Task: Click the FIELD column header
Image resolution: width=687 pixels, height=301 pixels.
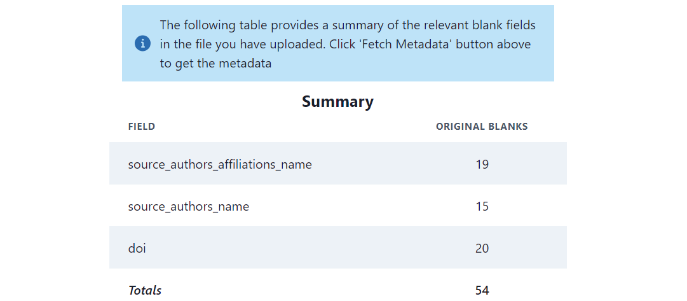Action: click(x=142, y=127)
